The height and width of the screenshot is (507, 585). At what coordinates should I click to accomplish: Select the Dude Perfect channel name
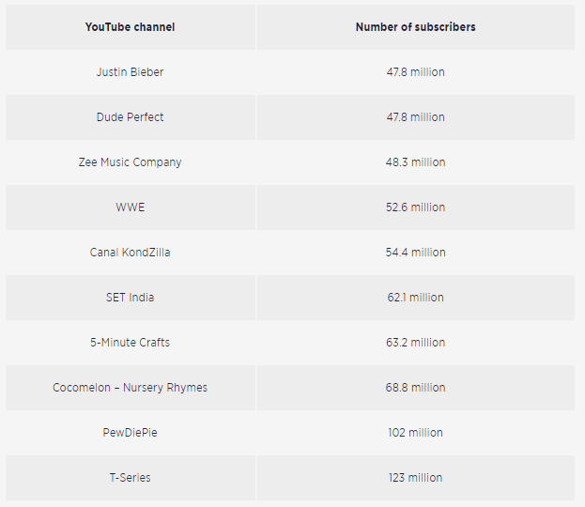coord(130,117)
